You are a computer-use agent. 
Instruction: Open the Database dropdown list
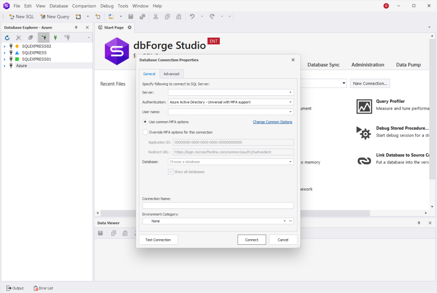(290, 162)
